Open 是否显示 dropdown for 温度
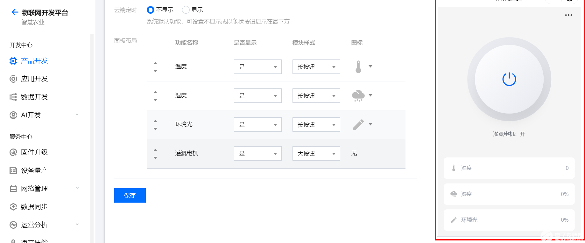The width and height of the screenshot is (585, 243). pyautogui.click(x=258, y=67)
